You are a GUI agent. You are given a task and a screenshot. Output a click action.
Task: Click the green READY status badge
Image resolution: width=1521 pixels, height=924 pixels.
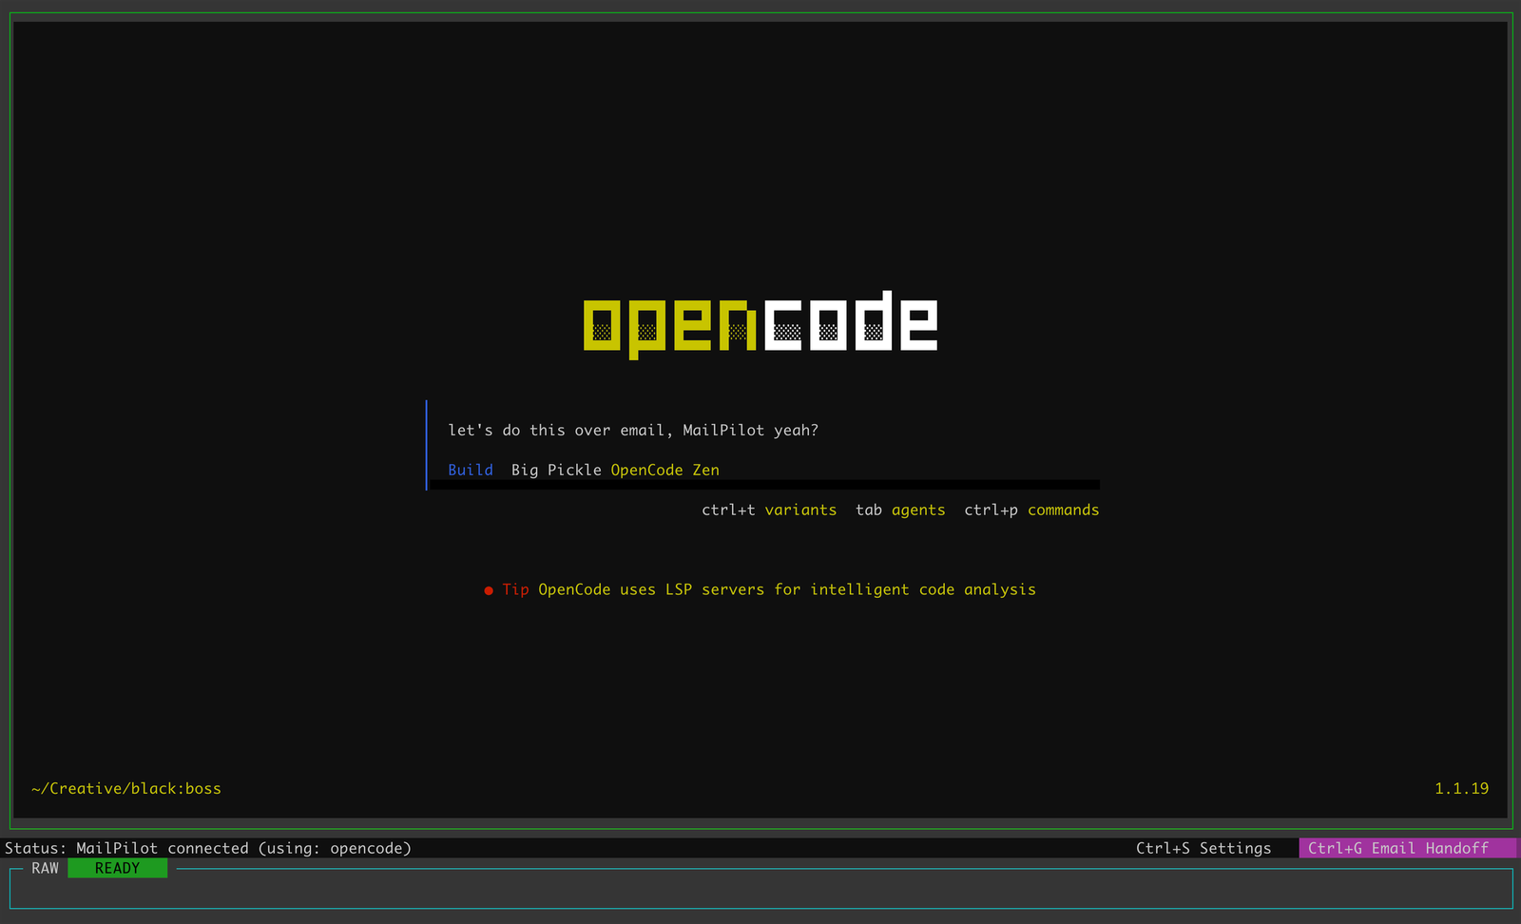pyautogui.click(x=117, y=868)
